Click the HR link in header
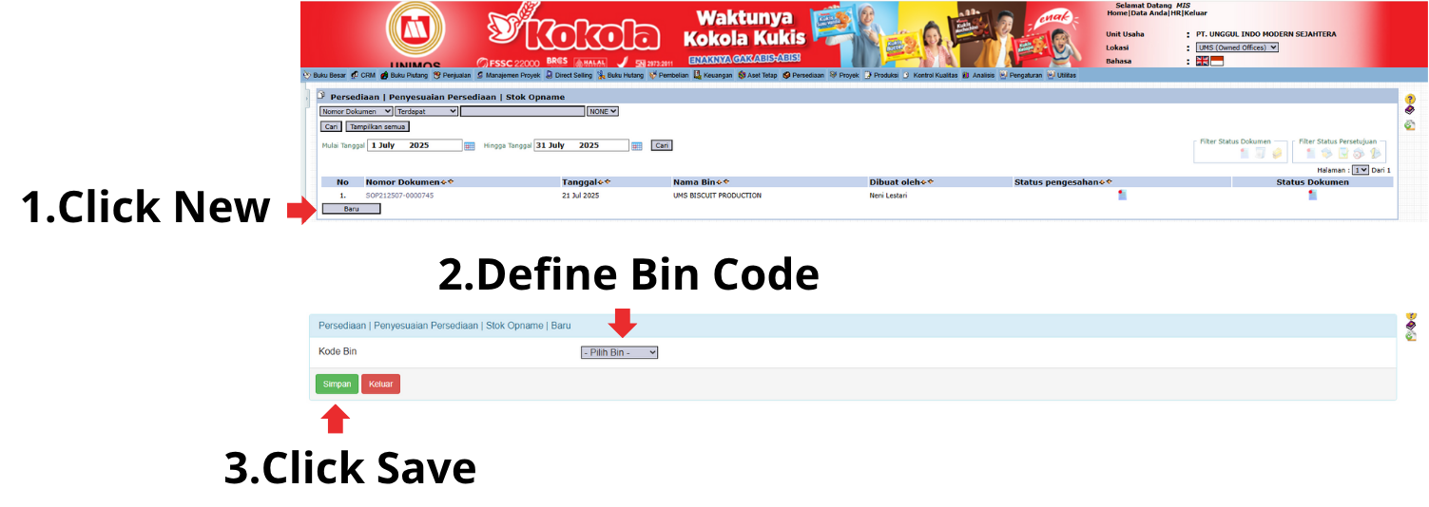This screenshot has width=1429, height=507. click(x=1175, y=13)
